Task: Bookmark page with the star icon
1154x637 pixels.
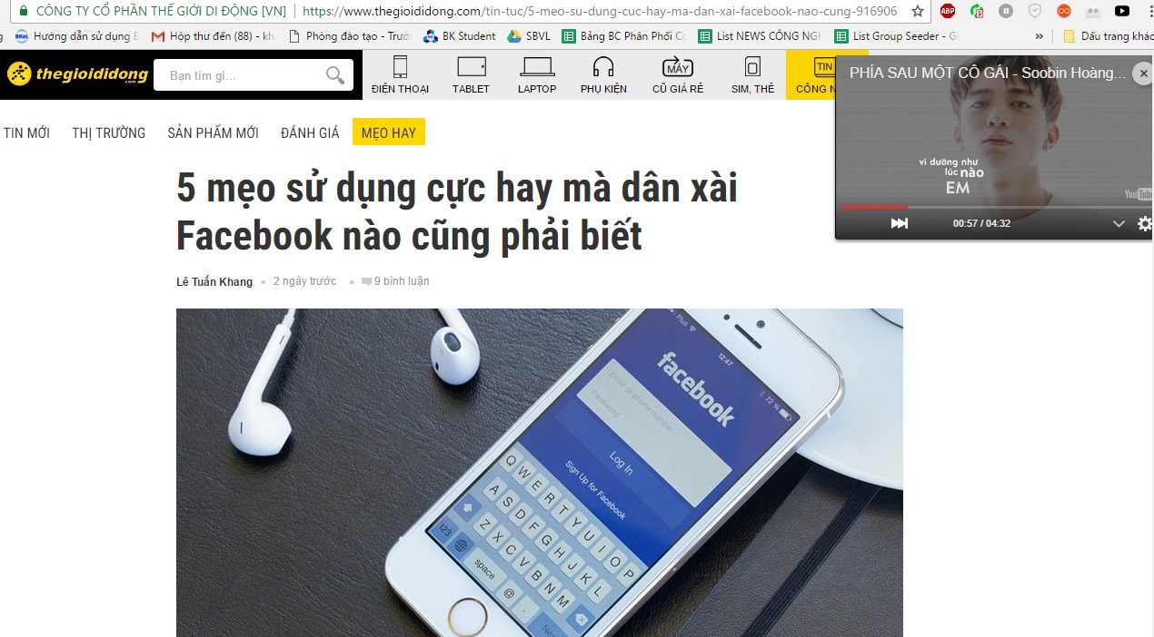Action: (x=918, y=12)
